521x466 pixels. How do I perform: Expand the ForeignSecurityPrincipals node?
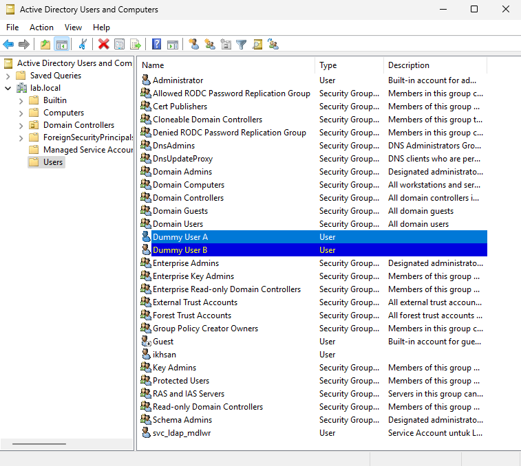[21, 137]
